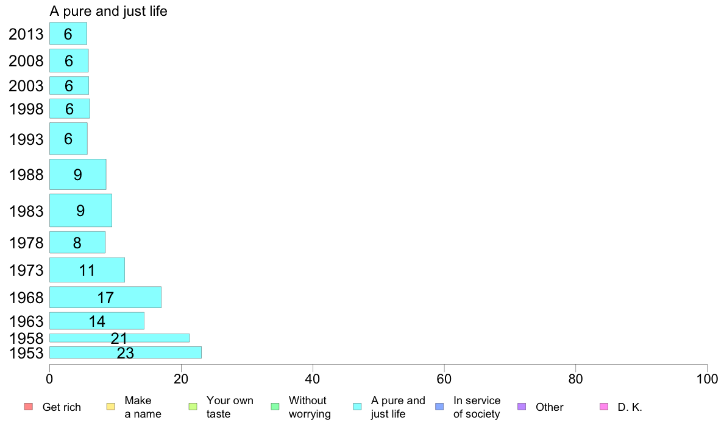Click the 1988 year axis label

tap(26, 175)
